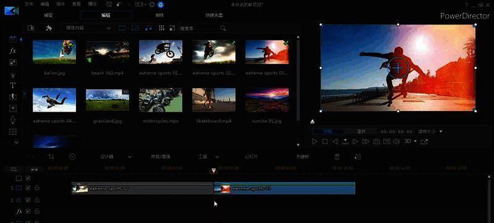Open the Title Room T icon
Screen dimensions: 494x223
click(12, 85)
